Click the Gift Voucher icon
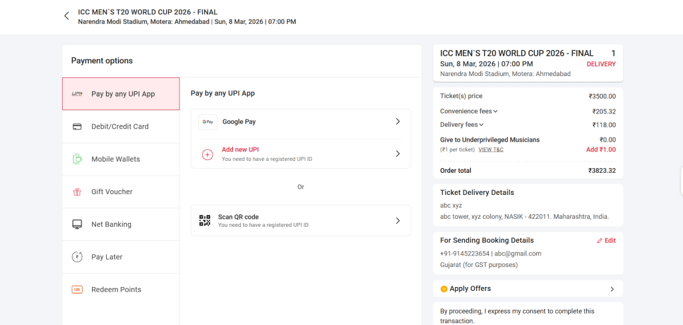 coord(77,192)
